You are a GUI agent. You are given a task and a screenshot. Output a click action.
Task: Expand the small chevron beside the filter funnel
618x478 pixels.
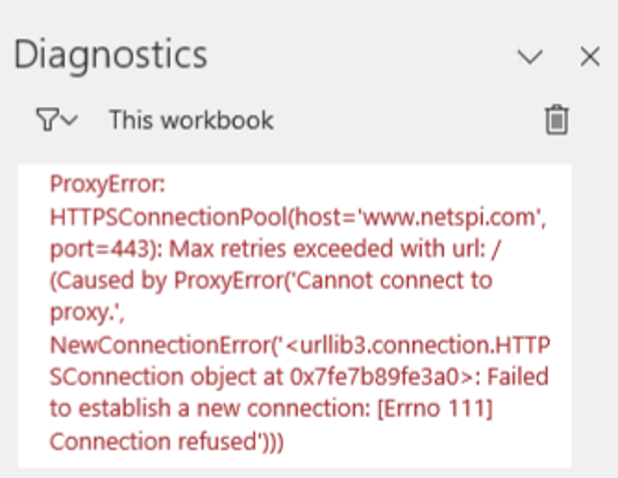(x=70, y=119)
